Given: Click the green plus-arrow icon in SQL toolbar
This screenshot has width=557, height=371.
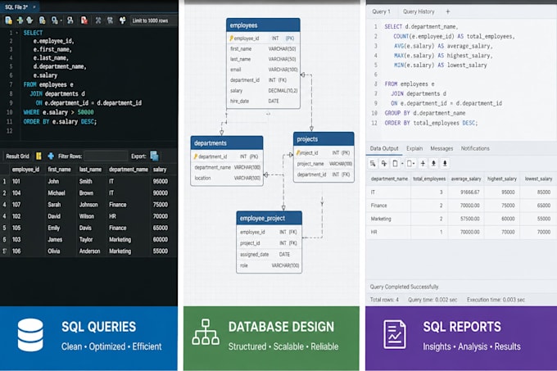Looking at the screenshot, I should point(20,20).
